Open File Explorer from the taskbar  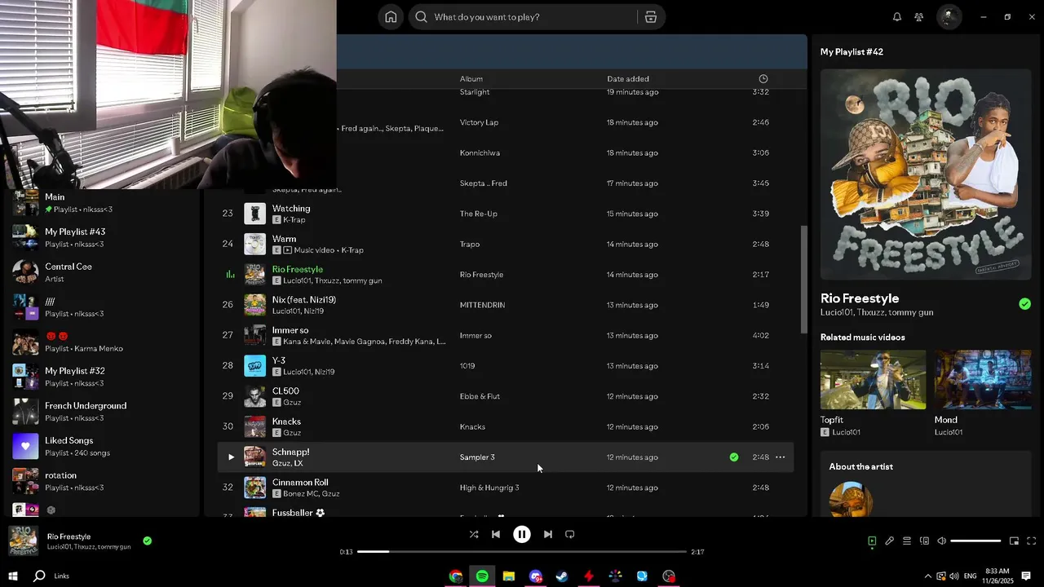click(509, 576)
